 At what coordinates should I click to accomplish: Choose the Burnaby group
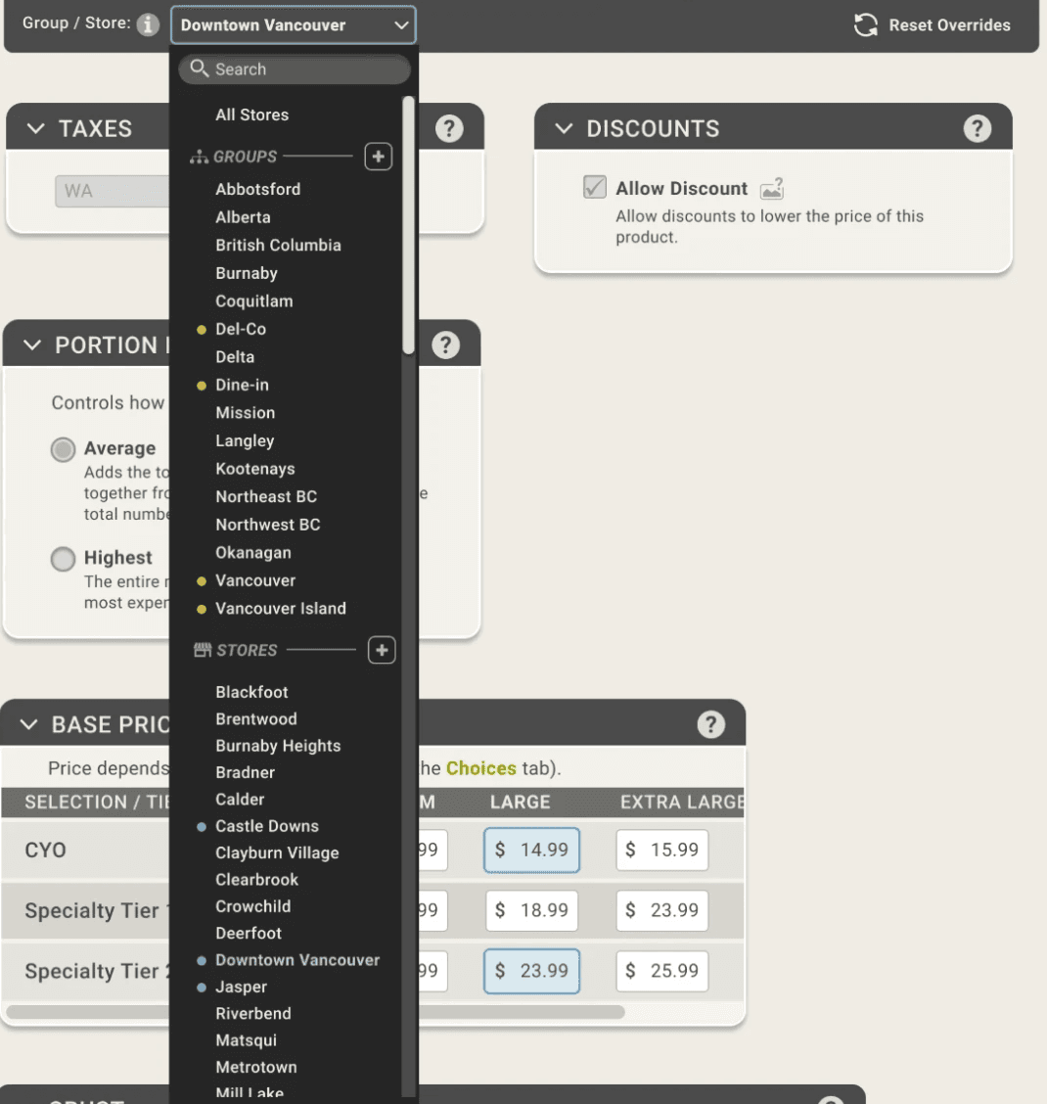247,273
